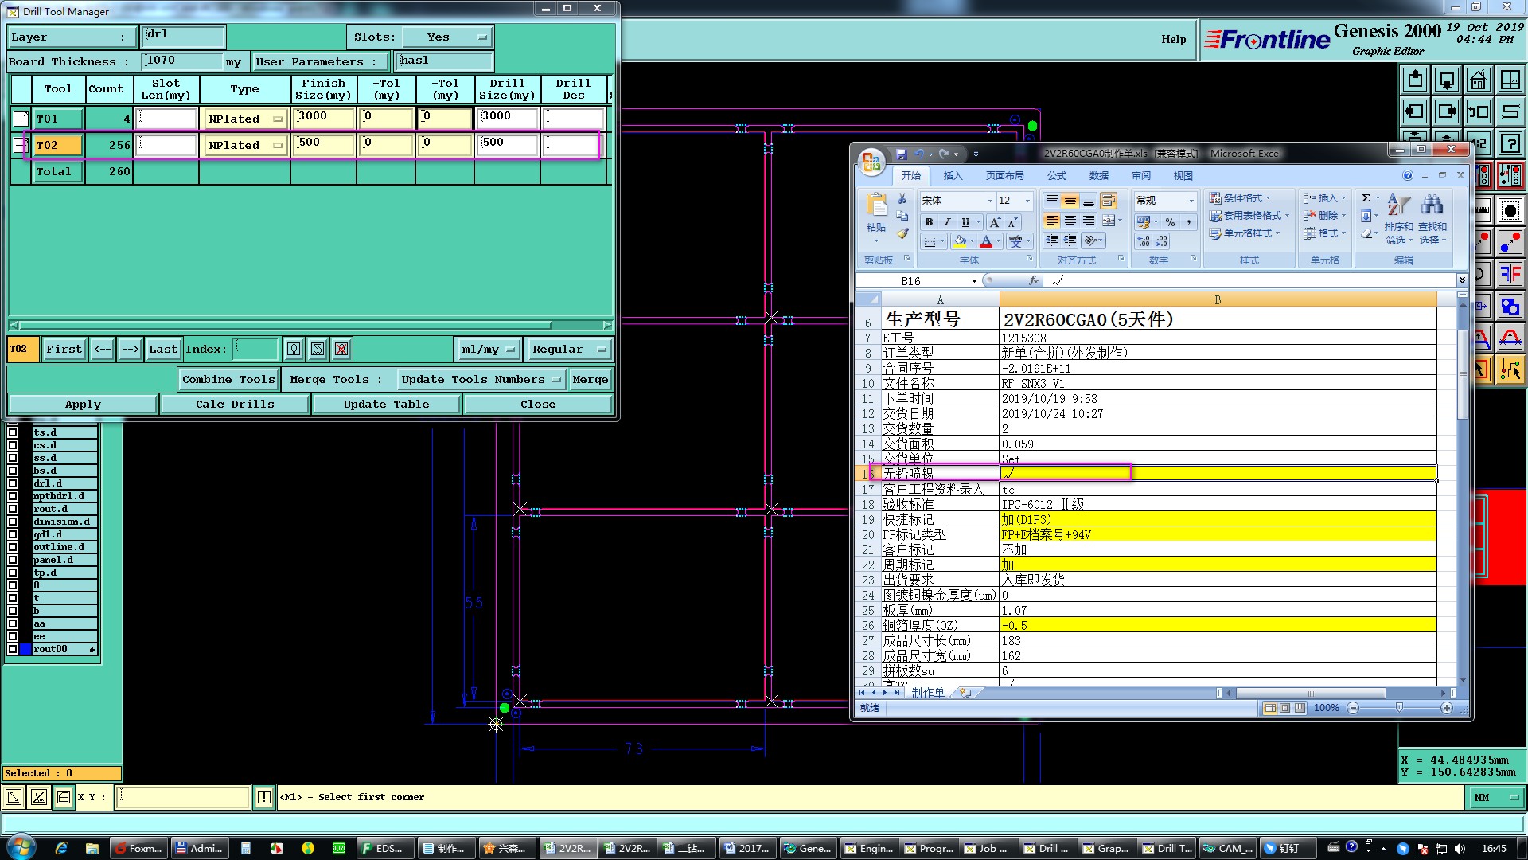
Task: Open the Slots Yes dropdown
Action: tap(447, 37)
